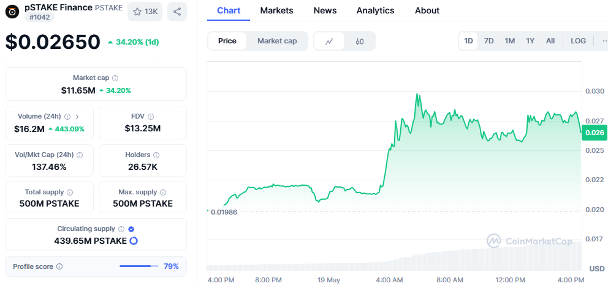Click the $0.02650 price heading
This screenshot has width=608, height=286.
pos(53,42)
